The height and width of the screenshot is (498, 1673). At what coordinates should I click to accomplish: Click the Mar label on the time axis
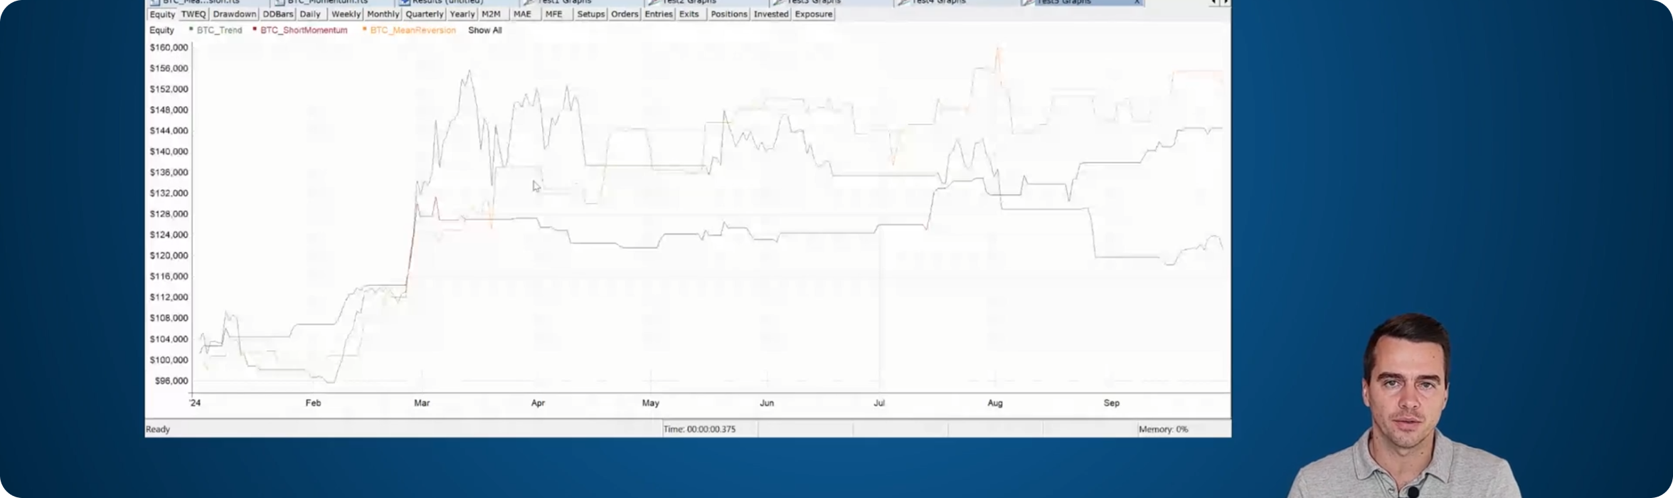422,403
